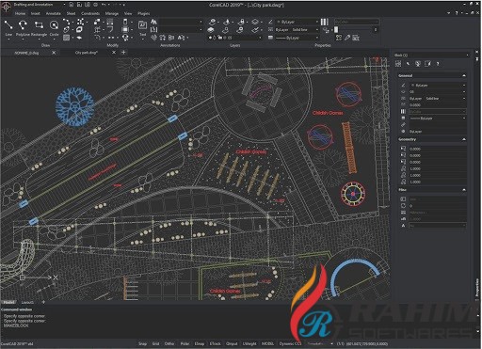Toggle LWeight in the status bar

tap(249, 343)
